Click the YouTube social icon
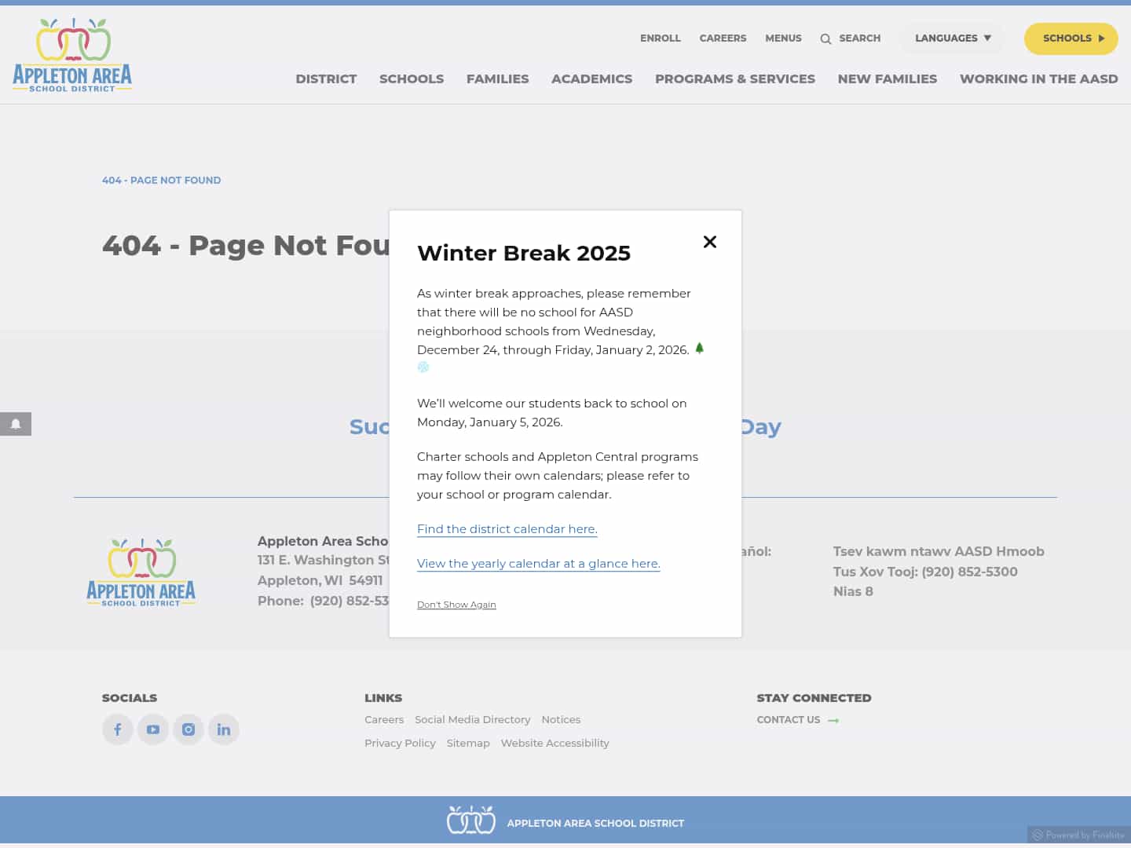The image size is (1131, 848). click(152, 729)
